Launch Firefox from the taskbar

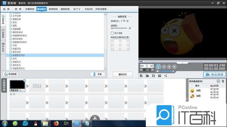(56, 123)
